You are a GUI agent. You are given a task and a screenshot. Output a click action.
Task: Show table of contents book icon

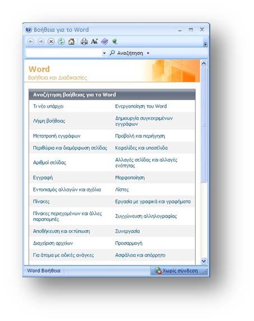click(105, 42)
